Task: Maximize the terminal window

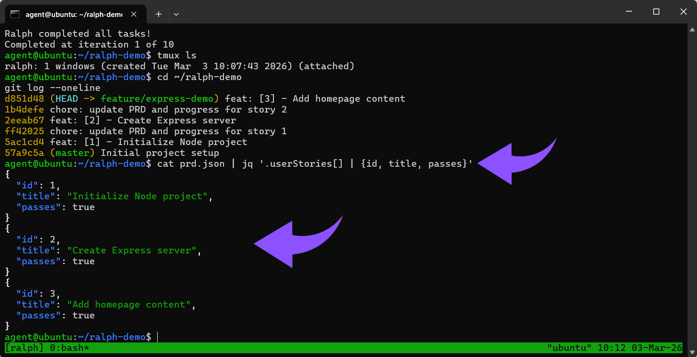Action: coord(656,11)
